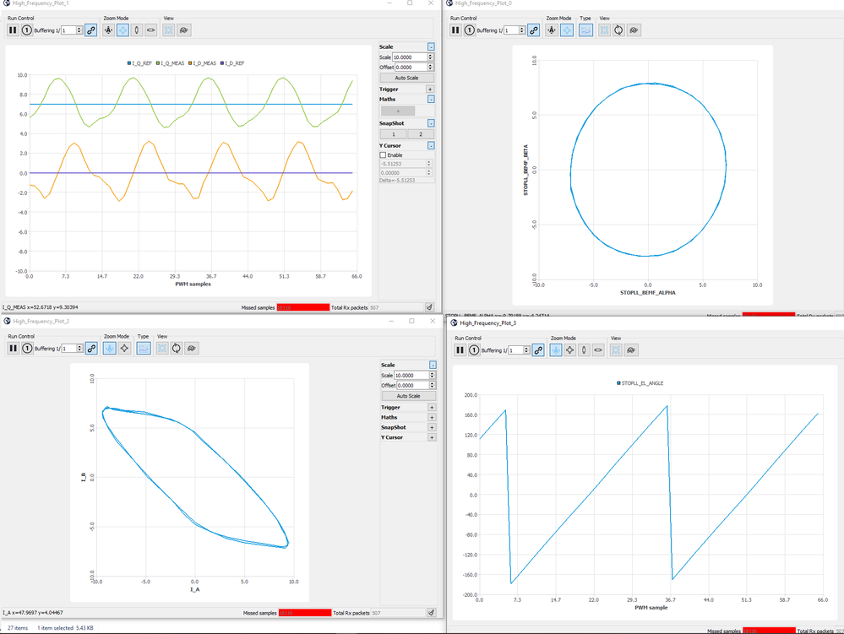Select auto zoom mode icon in Plot_1 toolbar
The width and height of the screenshot is (844, 634).
(x=109, y=30)
